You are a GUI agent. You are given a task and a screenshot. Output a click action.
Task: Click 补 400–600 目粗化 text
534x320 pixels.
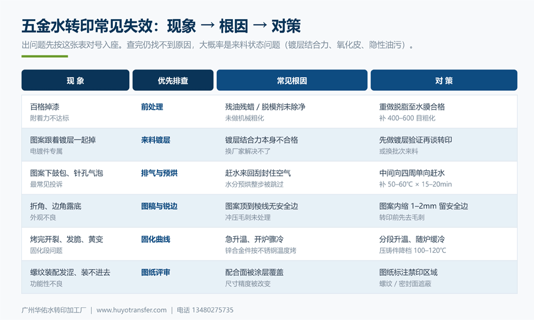coord(407,118)
